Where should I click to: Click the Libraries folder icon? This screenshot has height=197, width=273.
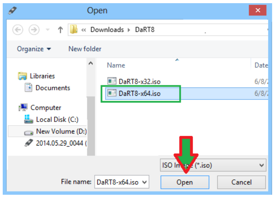(23, 76)
